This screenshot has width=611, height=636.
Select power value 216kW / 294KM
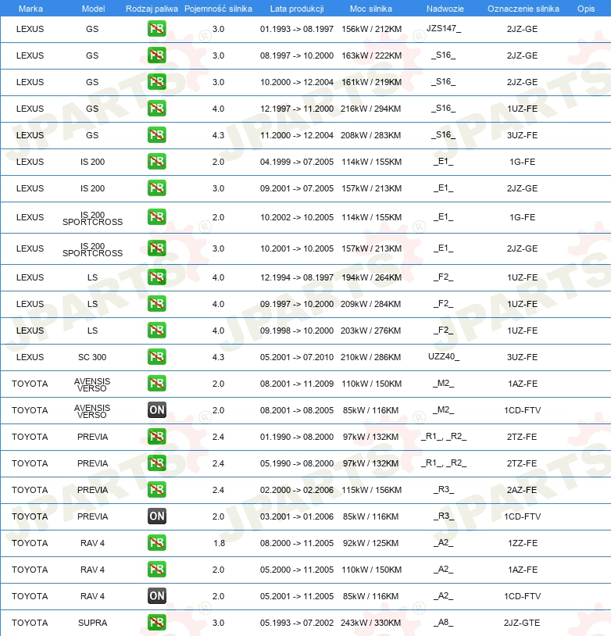[370, 109]
